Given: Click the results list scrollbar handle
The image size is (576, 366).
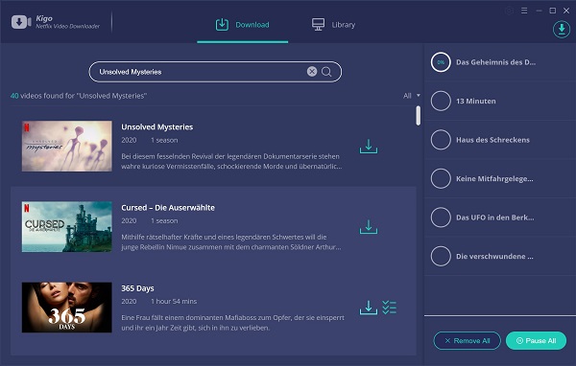Looking at the screenshot, I should (418, 116).
